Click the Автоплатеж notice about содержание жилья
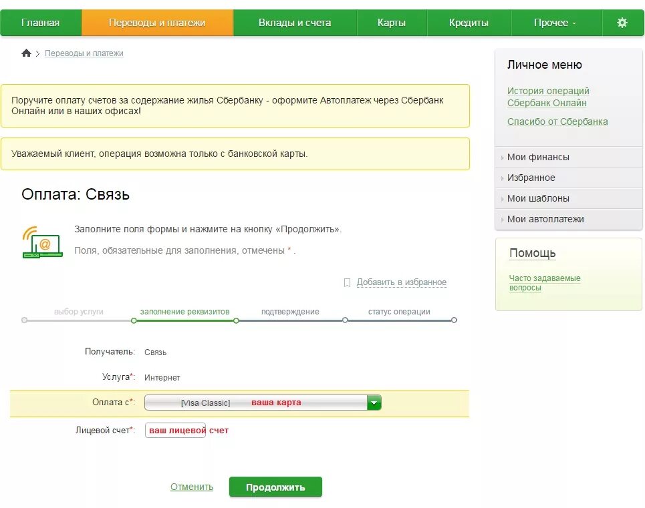 (235, 106)
